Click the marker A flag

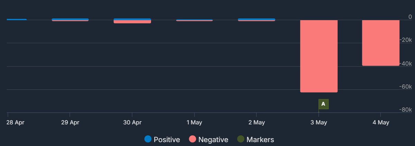coord(323,104)
